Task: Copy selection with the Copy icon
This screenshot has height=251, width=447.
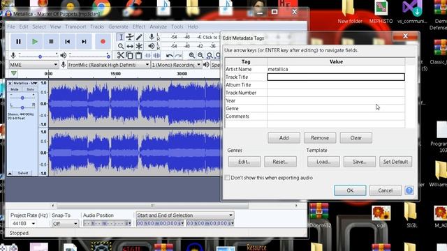Action: [x=130, y=55]
